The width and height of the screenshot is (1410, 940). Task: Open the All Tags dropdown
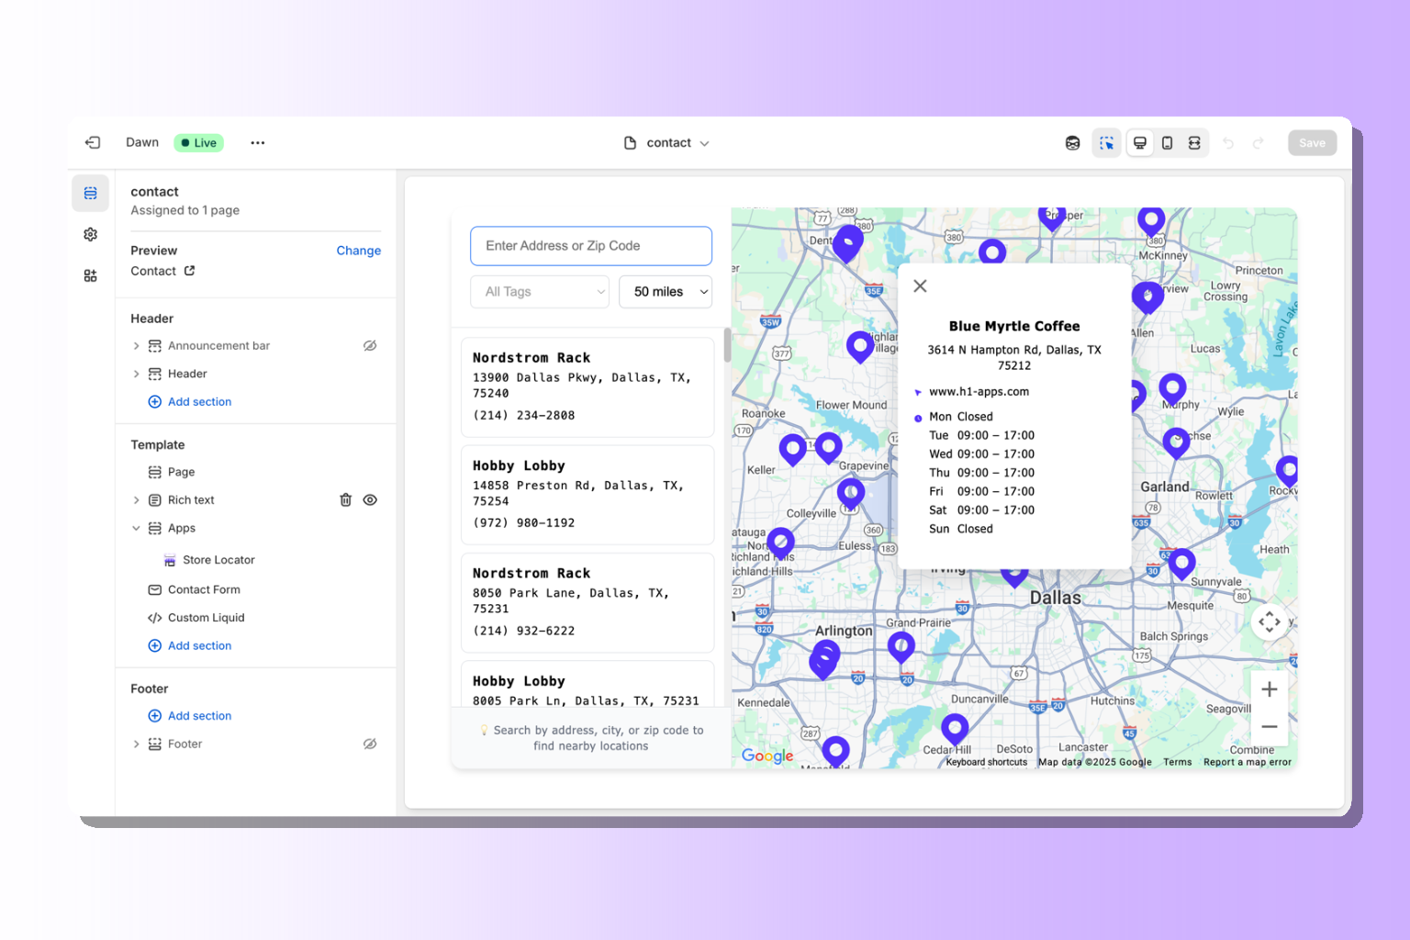[x=540, y=292]
